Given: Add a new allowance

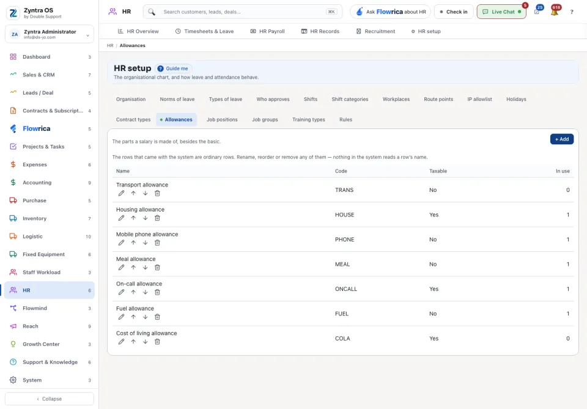Looking at the screenshot, I should click(561, 139).
